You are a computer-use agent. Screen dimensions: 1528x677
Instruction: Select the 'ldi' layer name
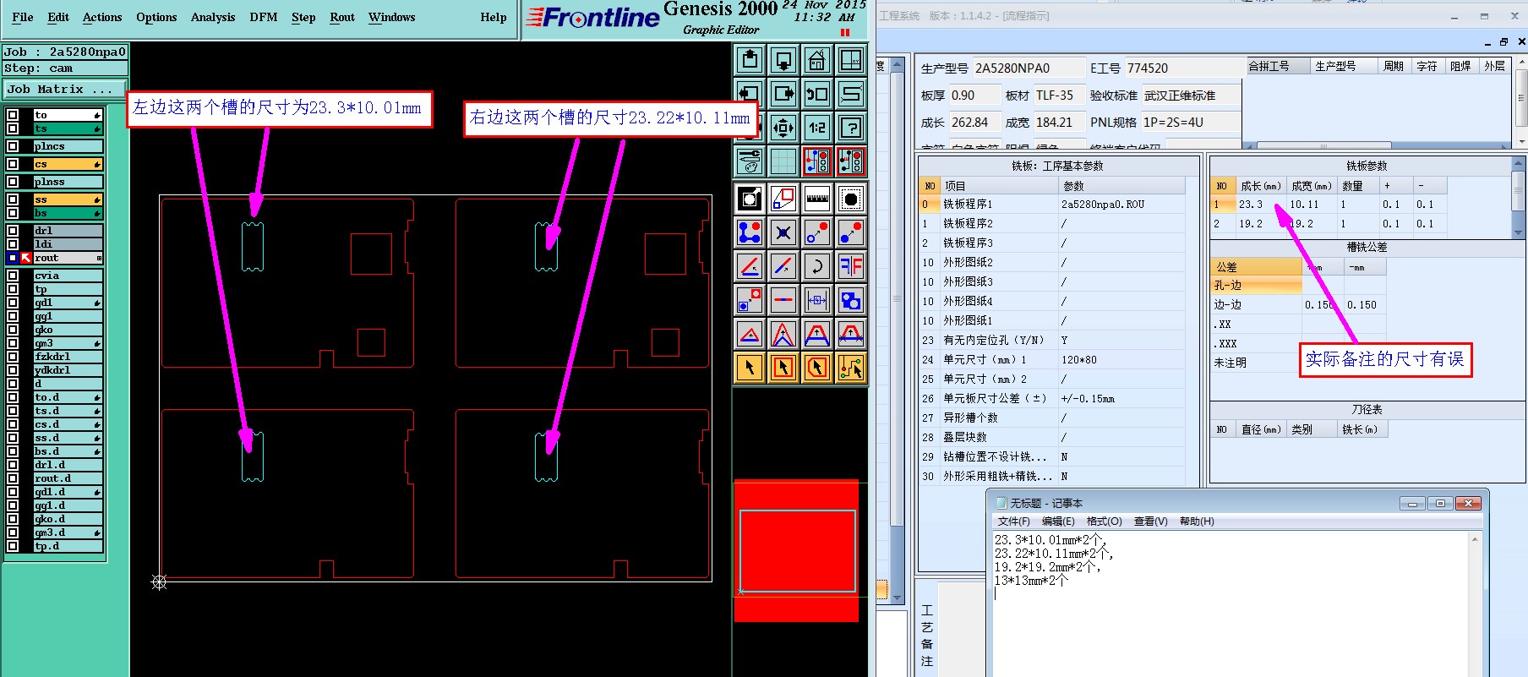[x=68, y=244]
